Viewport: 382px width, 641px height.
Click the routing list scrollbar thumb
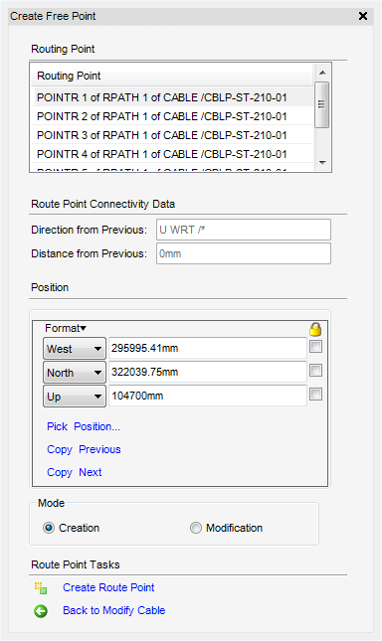tap(322, 104)
